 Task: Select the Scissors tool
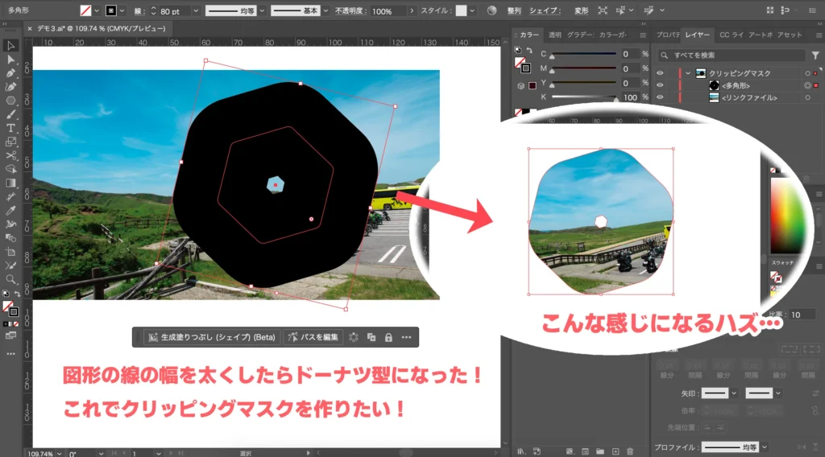coord(11,155)
